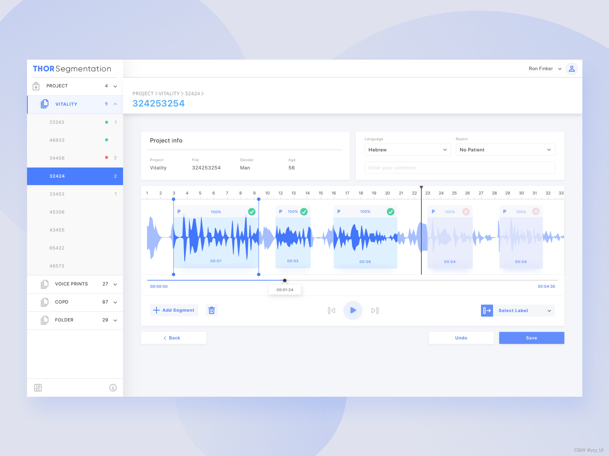The height and width of the screenshot is (456, 609).
Task: Expand the VOICE PRINTS chevron
Action: pyautogui.click(x=115, y=284)
